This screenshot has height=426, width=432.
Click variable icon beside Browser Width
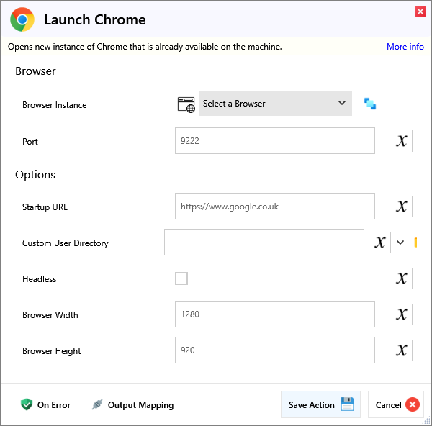(x=402, y=314)
